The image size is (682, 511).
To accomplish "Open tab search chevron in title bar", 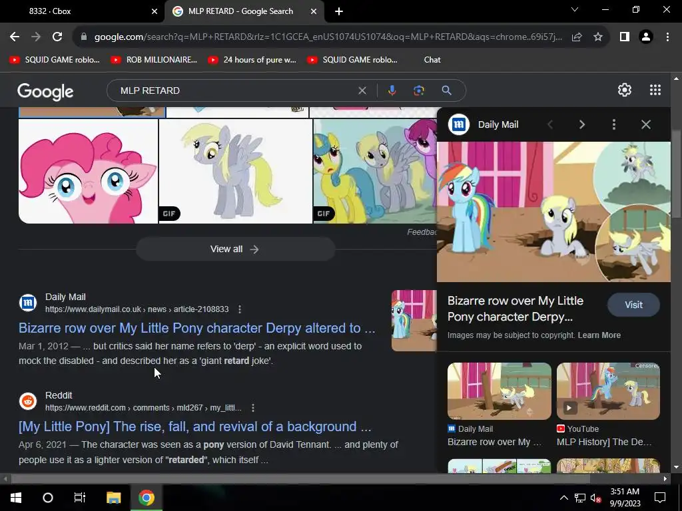I will (575, 9).
